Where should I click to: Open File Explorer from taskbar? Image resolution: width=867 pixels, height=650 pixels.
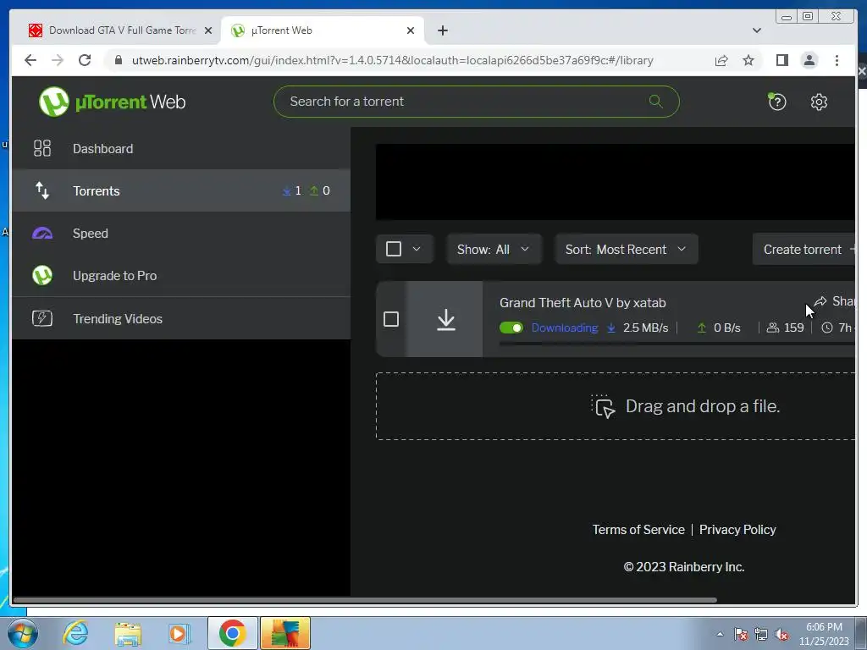click(128, 633)
